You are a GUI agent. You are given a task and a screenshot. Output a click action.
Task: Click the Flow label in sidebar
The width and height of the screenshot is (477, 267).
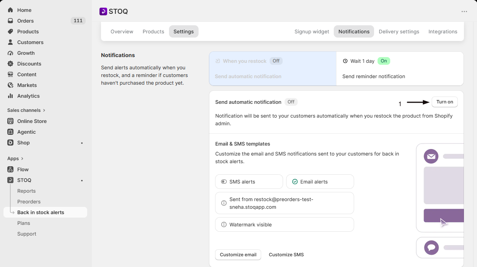(23, 169)
